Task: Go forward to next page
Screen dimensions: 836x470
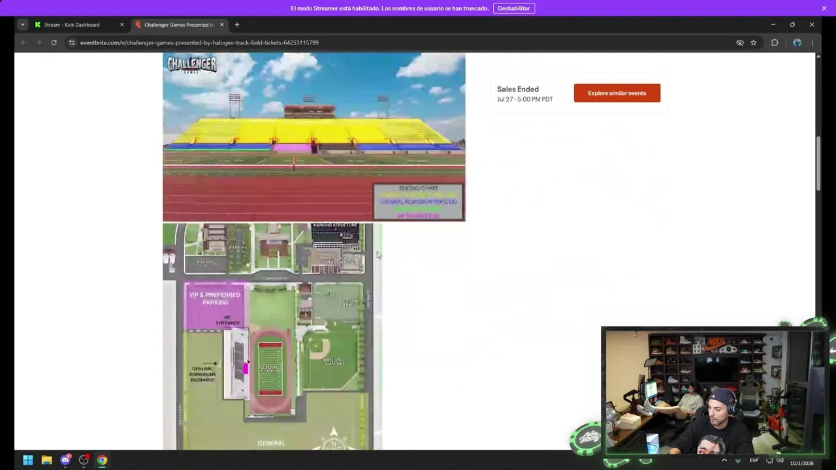Action: point(39,42)
